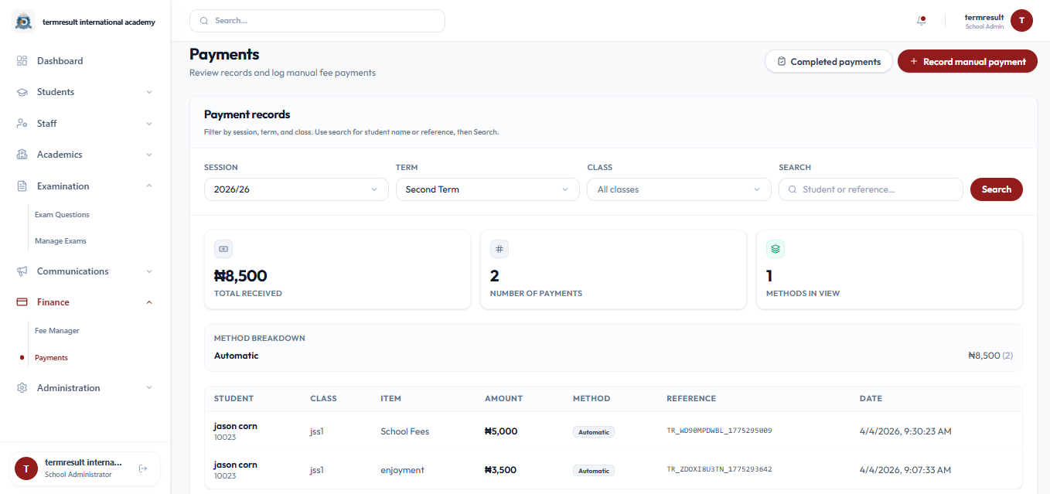Click the Number of Payments hash icon
The width and height of the screenshot is (1050, 494).
click(x=499, y=249)
